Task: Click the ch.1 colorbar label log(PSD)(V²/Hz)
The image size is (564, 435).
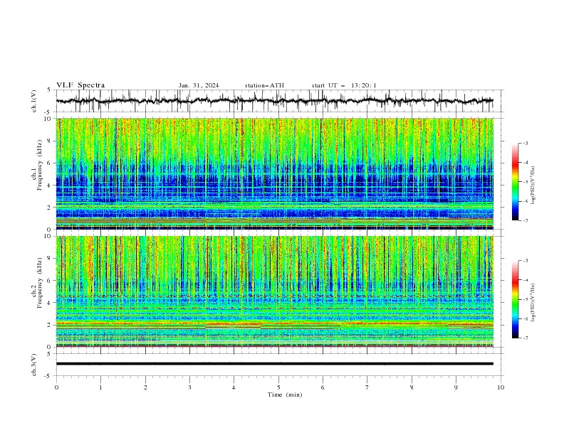Action: [533, 186]
